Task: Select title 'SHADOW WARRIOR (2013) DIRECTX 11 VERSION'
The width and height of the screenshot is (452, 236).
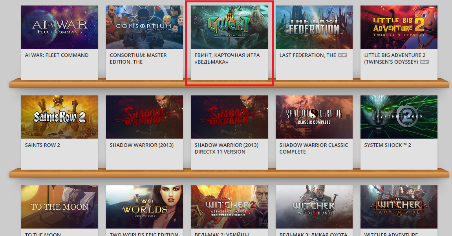Action: click(226, 148)
